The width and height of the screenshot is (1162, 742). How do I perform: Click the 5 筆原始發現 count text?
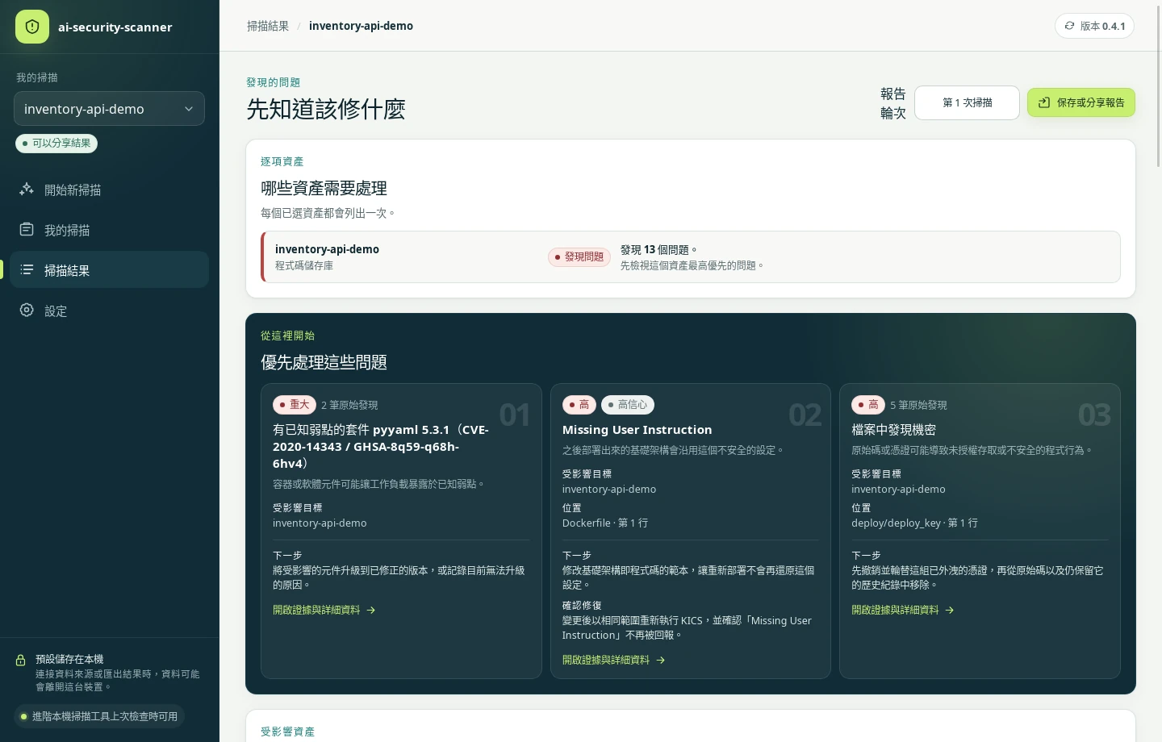pyautogui.click(x=918, y=405)
